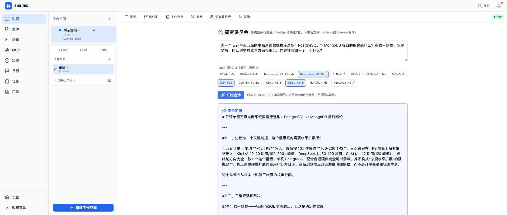Toggle the GLM-5 model chip
The image size is (507, 215).
click(356, 74)
